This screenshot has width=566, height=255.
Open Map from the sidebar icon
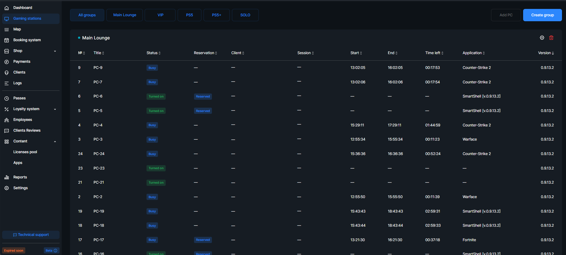(x=6, y=30)
